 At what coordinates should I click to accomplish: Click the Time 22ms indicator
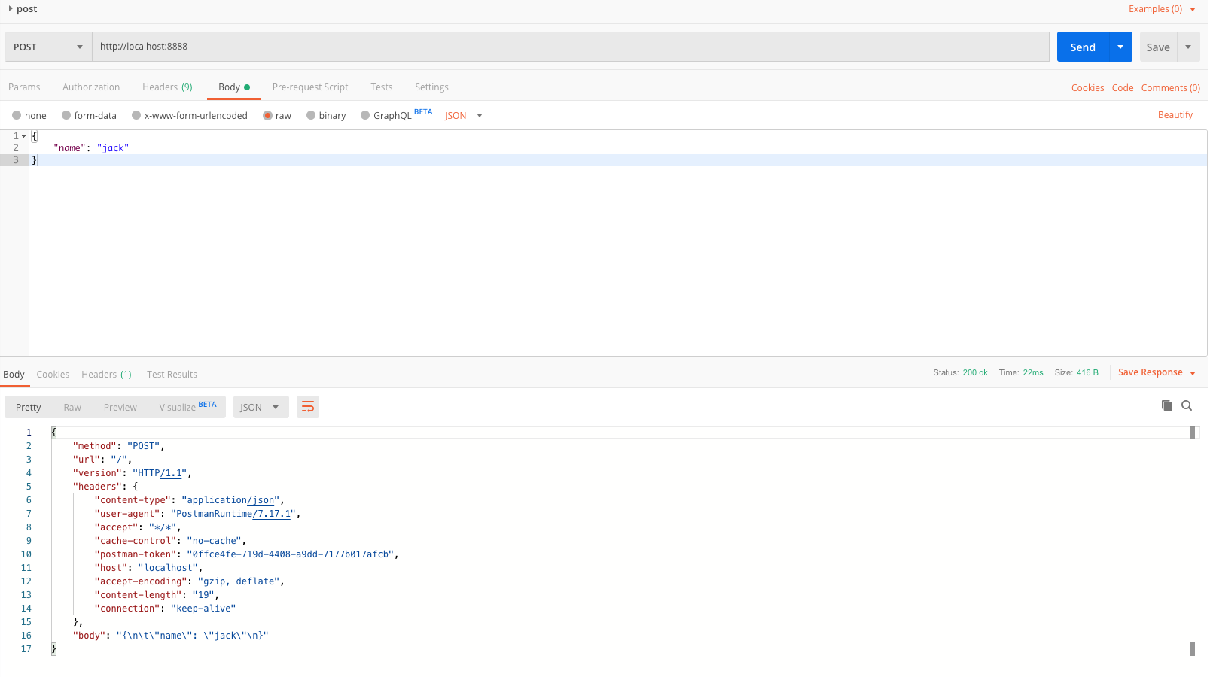[1021, 372]
